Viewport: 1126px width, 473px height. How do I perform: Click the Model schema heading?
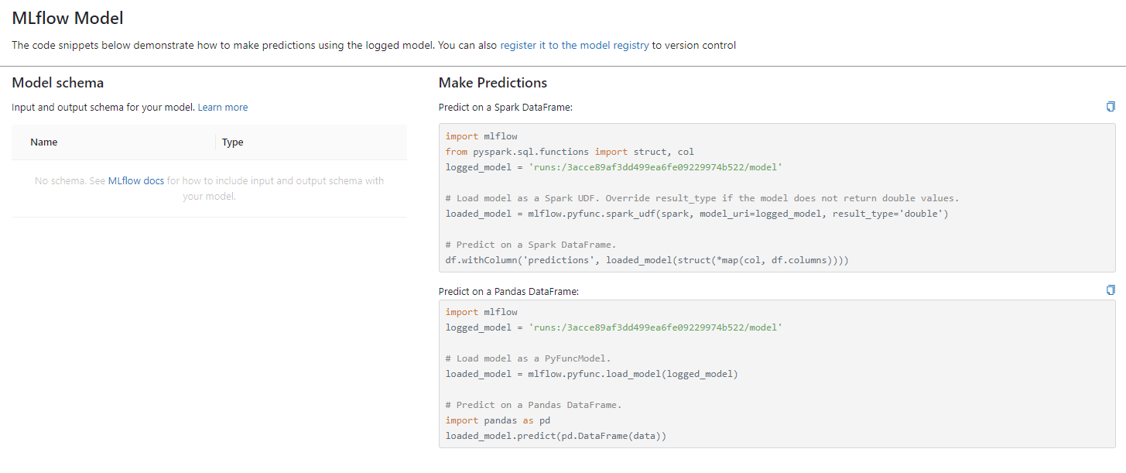(x=58, y=83)
